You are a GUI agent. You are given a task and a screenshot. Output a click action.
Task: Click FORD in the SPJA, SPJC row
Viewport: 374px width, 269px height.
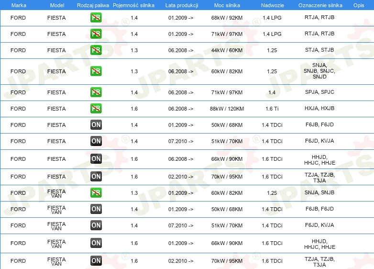[18, 92]
